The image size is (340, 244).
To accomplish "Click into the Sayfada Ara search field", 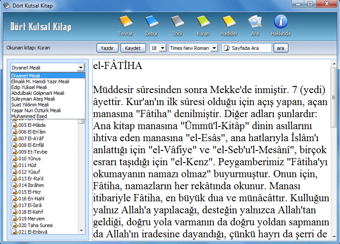I will pos(247,48).
